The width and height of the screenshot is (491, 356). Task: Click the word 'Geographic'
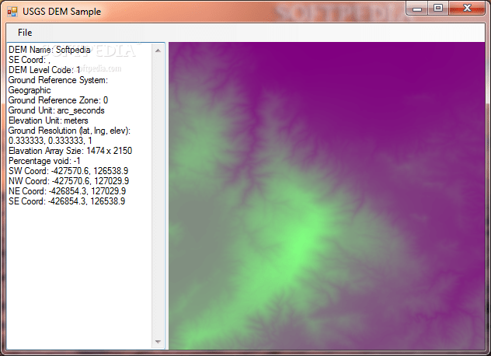30,90
